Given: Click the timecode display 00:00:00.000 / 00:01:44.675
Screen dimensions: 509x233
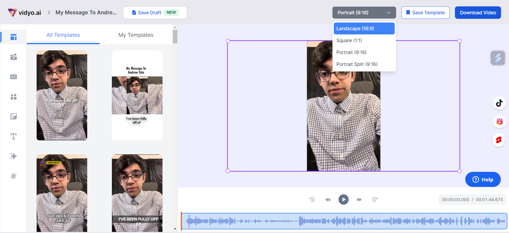Looking at the screenshot, I should pos(472,200).
